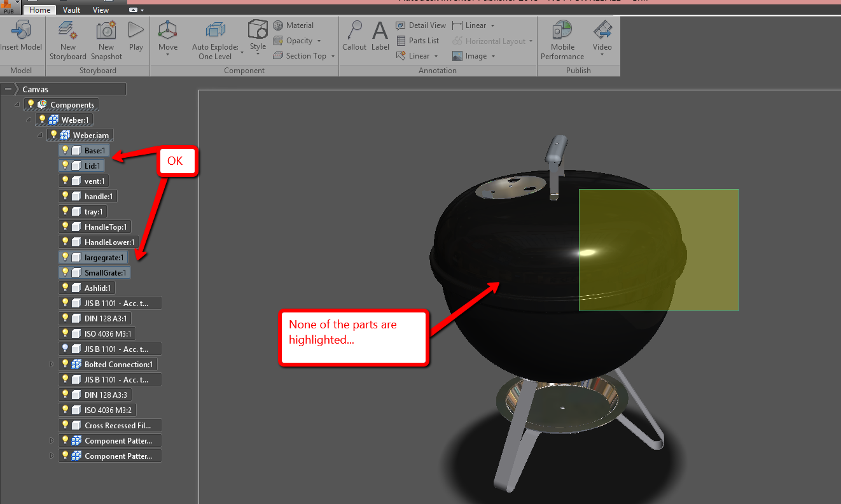Viewport: 841px width, 504px height.
Task: Select the Cross Recessed Fil... part
Action: [110, 425]
